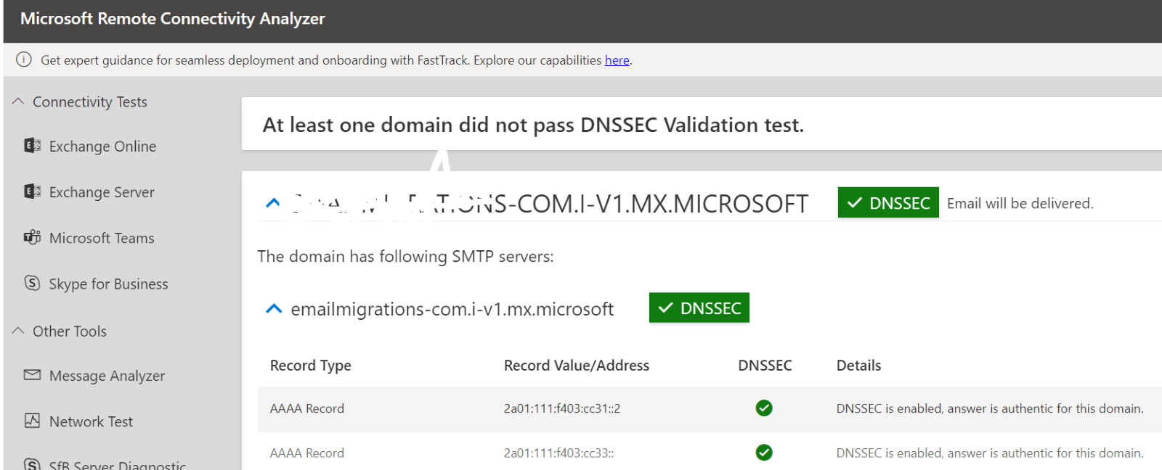Open Exchange Online connectivity tests
The width and height of the screenshot is (1162, 470).
tap(102, 146)
